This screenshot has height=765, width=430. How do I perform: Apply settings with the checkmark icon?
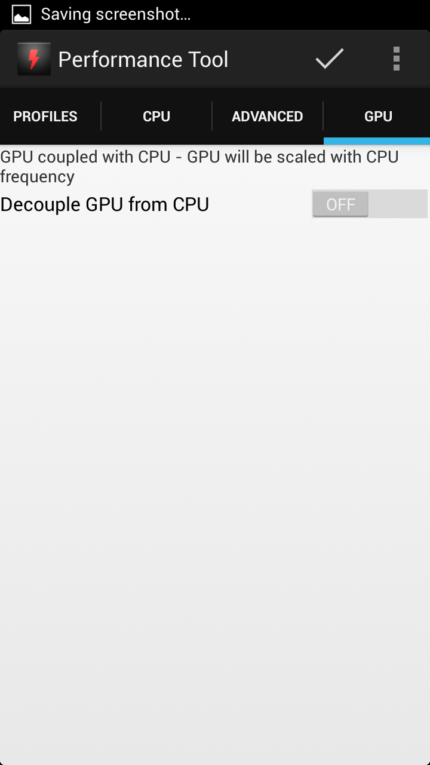tap(330, 59)
